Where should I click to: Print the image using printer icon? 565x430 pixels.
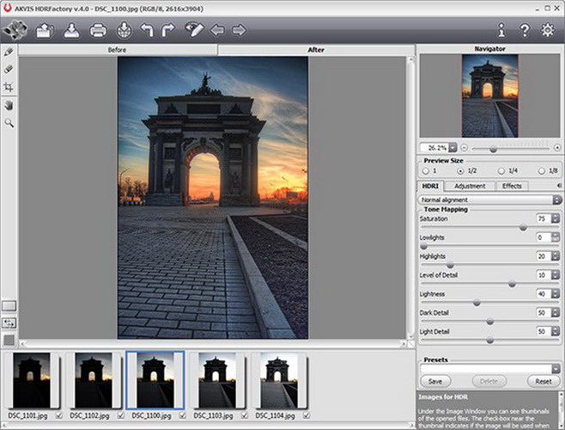pos(98,31)
